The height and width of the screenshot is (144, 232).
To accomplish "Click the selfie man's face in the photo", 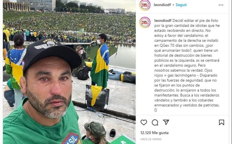I will (47, 87).
